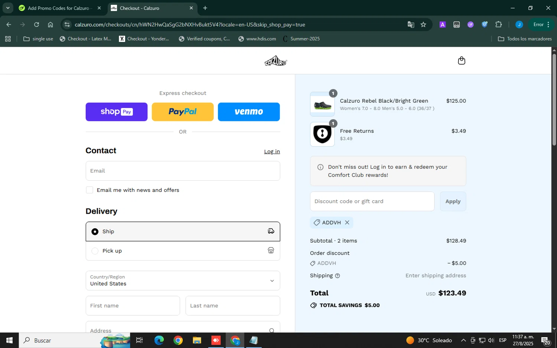
Task: Pay with PayPal express button
Action: pyautogui.click(x=183, y=112)
